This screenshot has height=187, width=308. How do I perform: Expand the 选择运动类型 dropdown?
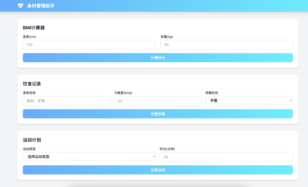89,156
